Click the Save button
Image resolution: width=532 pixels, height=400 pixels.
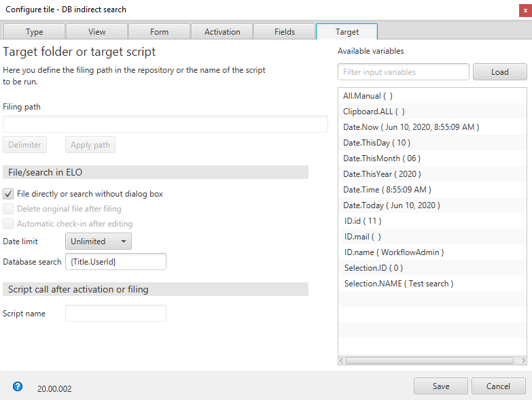point(441,386)
